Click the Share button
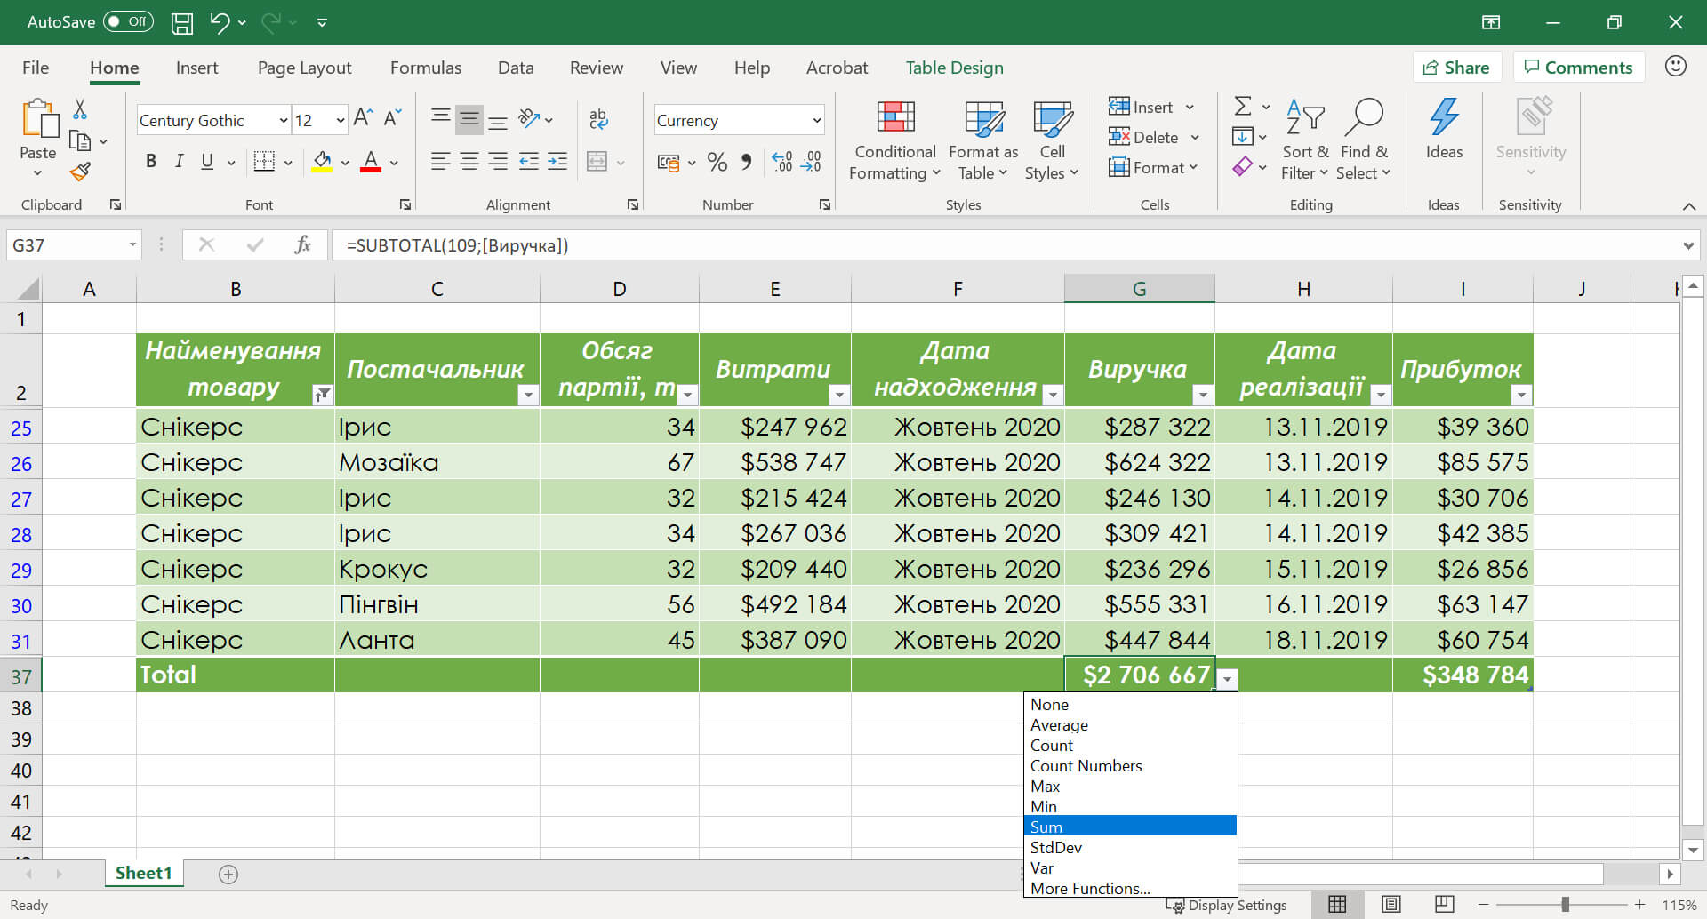 pos(1455,68)
